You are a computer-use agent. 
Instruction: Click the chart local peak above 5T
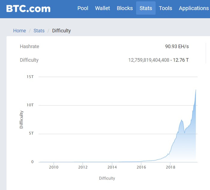tap(181, 120)
